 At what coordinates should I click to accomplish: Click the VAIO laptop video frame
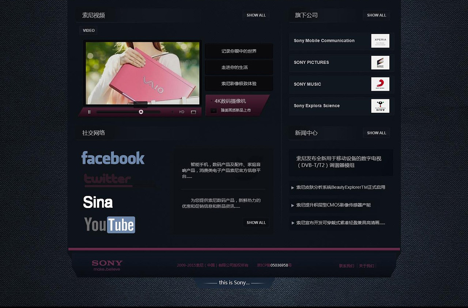[x=143, y=73]
